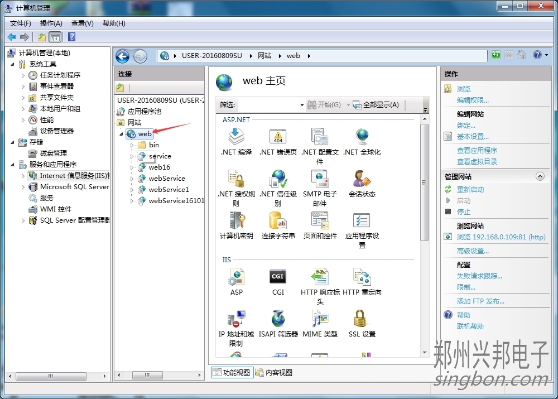The height and width of the screenshot is (399, 558).
Task: Click the connections pane horizontal scrollbar
Action: [x=147, y=375]
